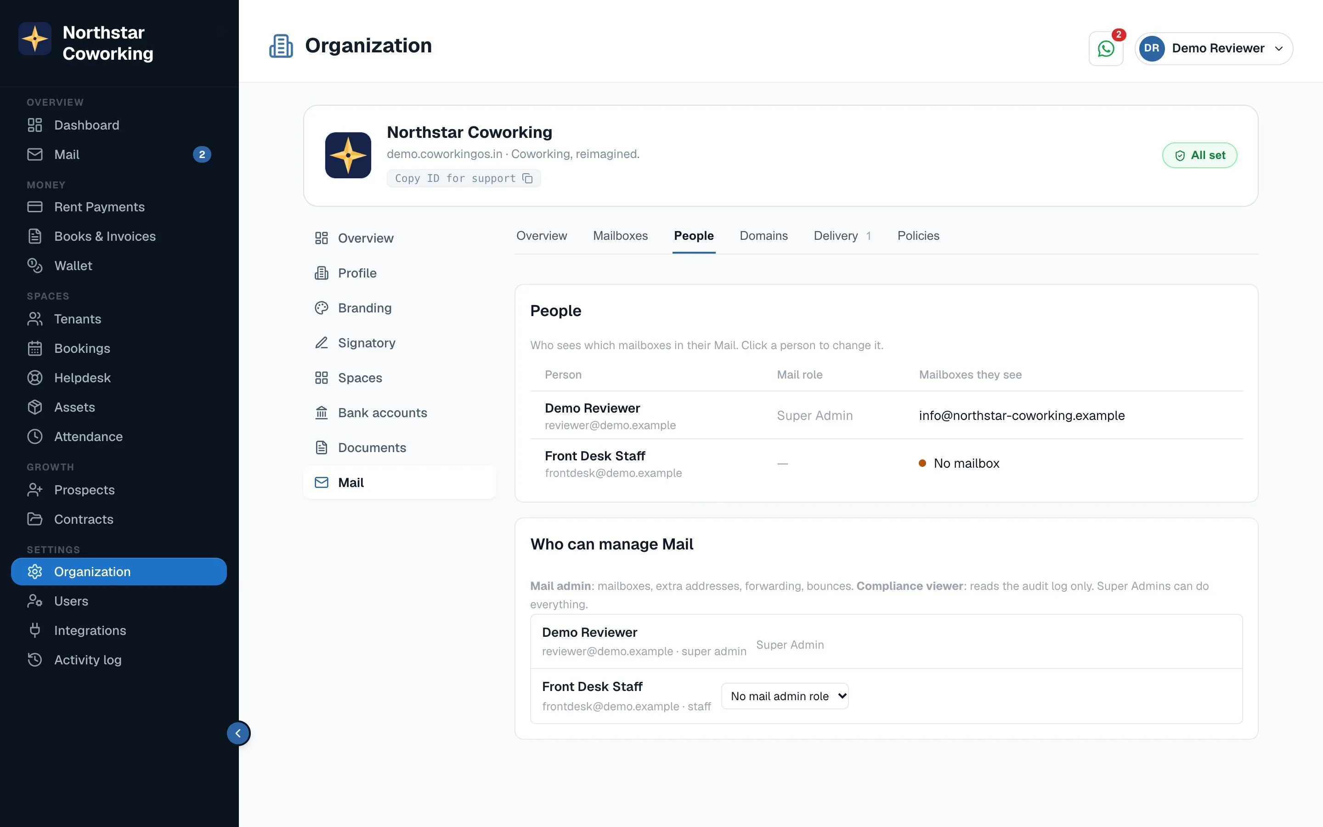Open the Overview tab in Mail settings
Screen dimensions: 1323x827
[541, 236]
